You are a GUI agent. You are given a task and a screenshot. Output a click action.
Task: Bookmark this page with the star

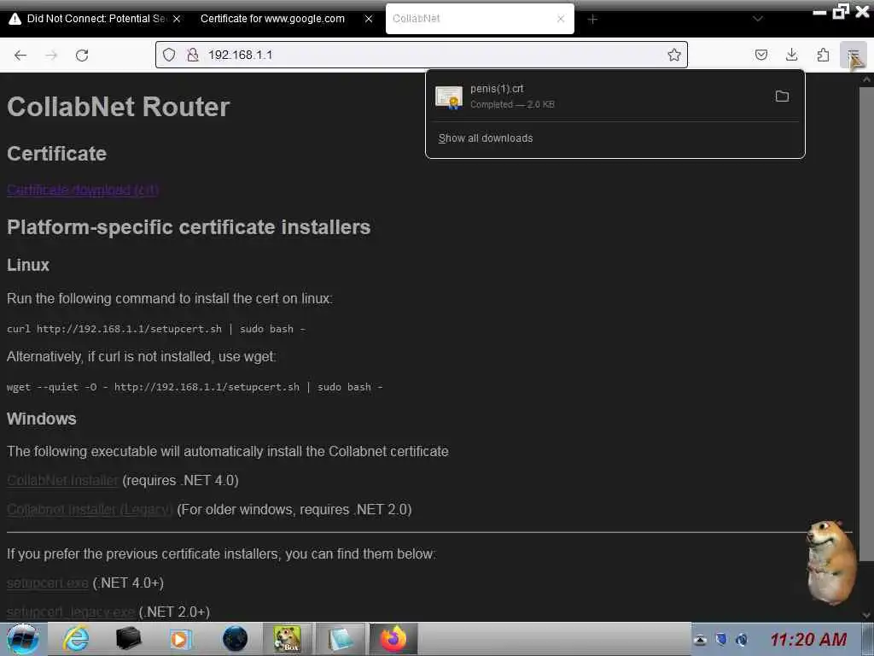coord(674,55)
